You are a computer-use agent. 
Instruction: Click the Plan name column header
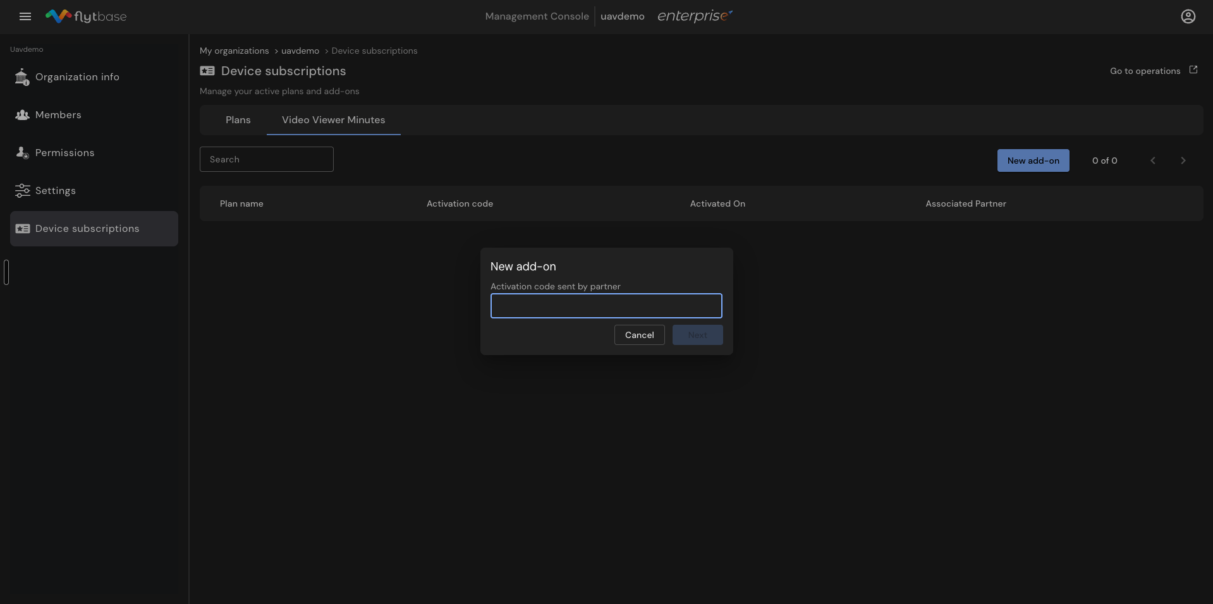click(241, 203)
